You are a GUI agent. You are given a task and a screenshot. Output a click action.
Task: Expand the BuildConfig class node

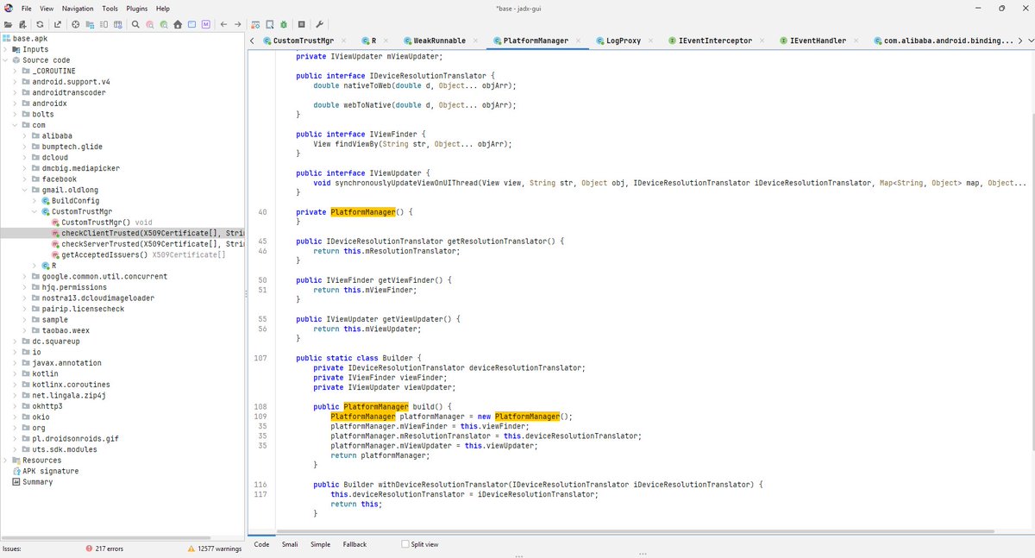[x=34, y=201]
